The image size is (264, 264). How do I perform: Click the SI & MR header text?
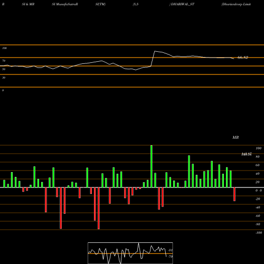click(28, 4)
